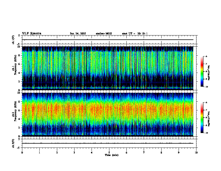Click the ch.1 spectrogram color scale bar
The image size is (221, 171).
[x=202, y=72]
